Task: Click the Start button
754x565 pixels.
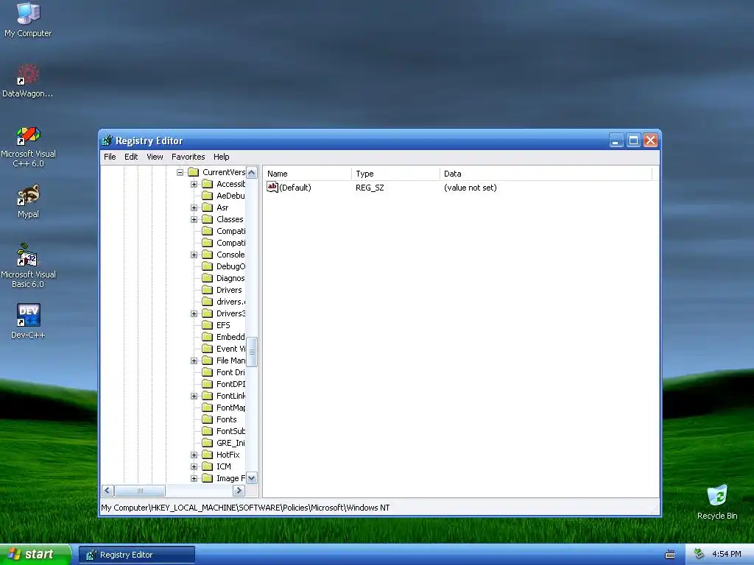Action: [35, 555]
